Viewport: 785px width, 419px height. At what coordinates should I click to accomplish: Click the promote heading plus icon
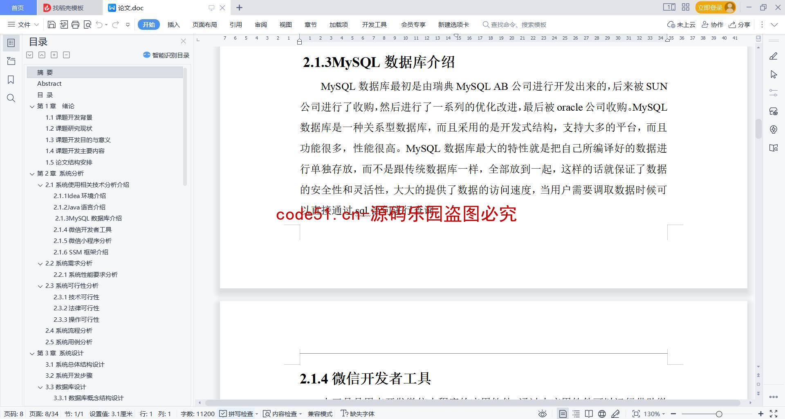click(x=54, y=55)
